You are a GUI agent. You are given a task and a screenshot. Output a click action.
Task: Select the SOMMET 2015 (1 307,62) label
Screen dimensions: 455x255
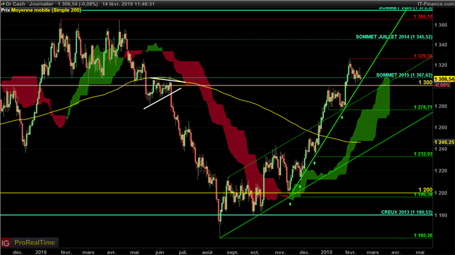click(x=404, y=75)
